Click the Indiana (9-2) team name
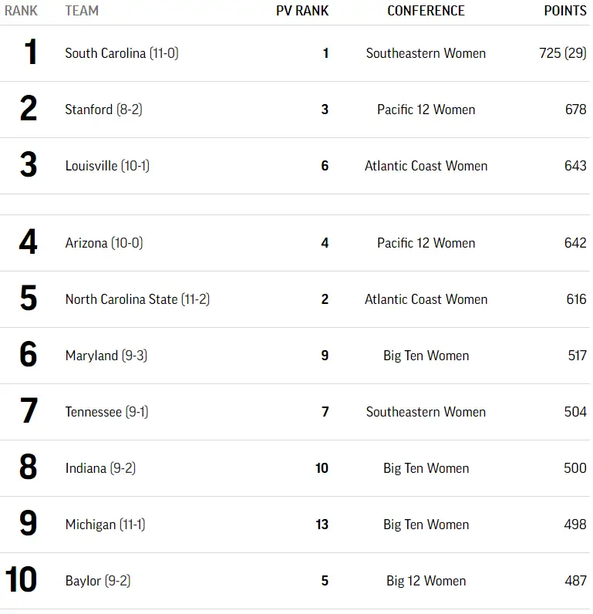593x614 pixels. coord(100,468)
